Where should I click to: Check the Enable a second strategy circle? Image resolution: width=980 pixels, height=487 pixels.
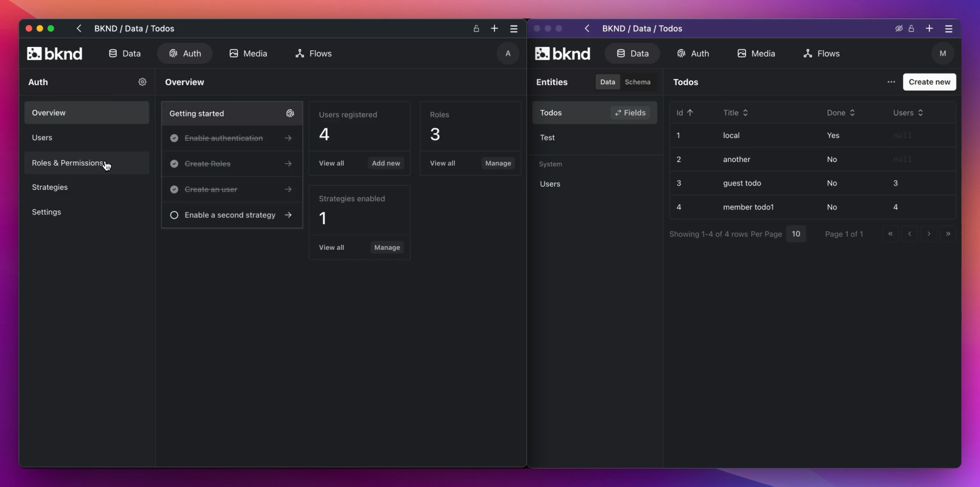(x=174, y=215)
